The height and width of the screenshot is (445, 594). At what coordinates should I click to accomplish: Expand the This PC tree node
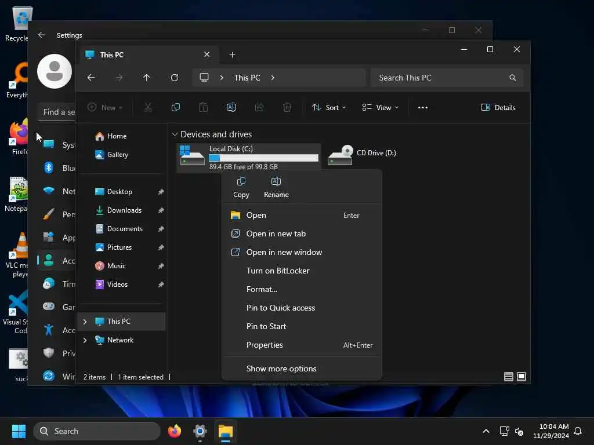pyautogui.click(x=85, y=321)
